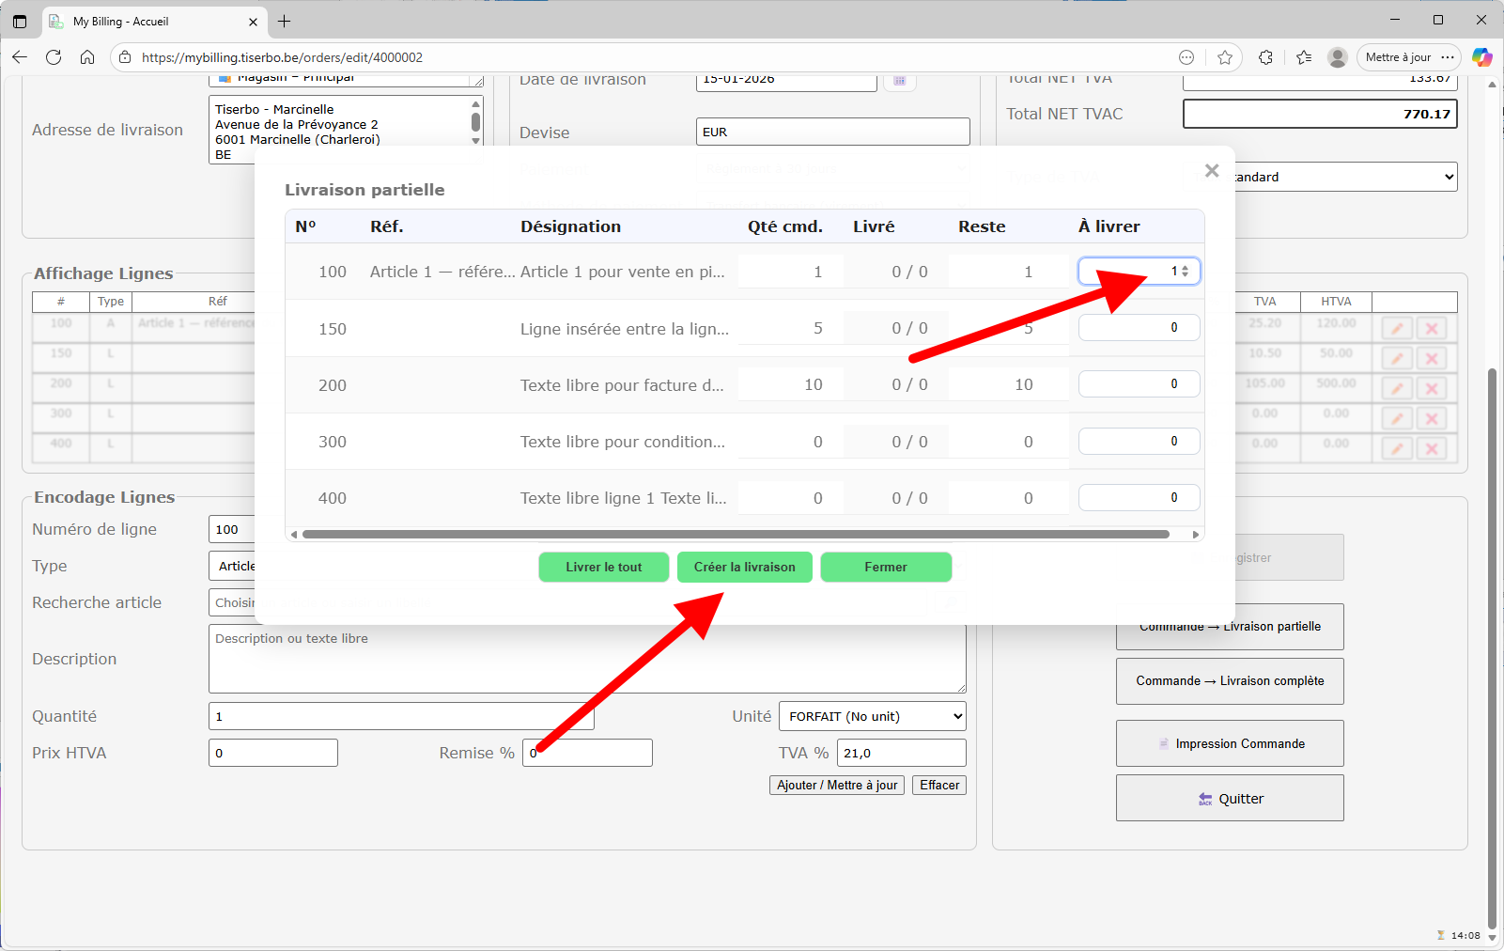Open Copilot icon in browser toolbar
This screenshot has width=1504, height=951.
(x=1481, y=57)
